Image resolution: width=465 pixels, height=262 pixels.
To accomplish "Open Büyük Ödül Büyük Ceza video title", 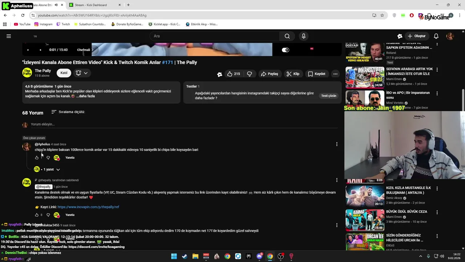I will [x=407, y=212].
